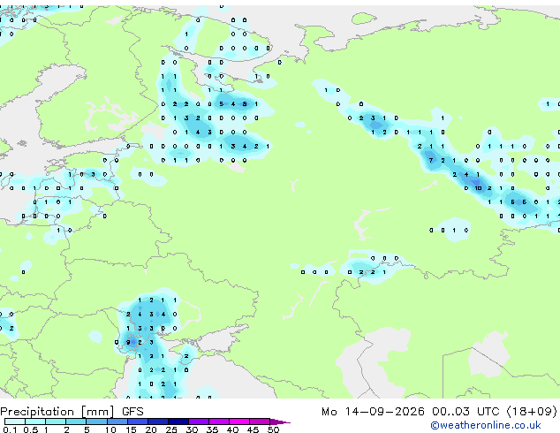The height and width of the screenshot is (433, 560).
Task: Click the 7 mm precipitation value on the map
Action: [431, 160]
